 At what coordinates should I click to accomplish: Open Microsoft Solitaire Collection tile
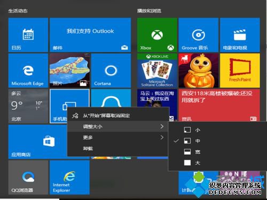click(x=157, y=70)
